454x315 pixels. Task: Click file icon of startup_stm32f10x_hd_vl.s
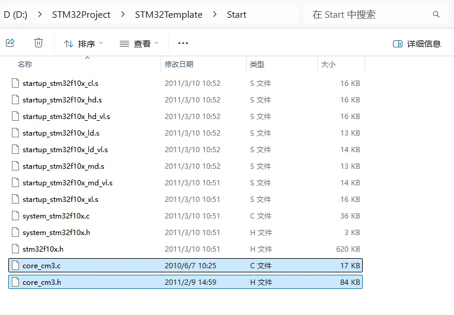tap(15, 116)
